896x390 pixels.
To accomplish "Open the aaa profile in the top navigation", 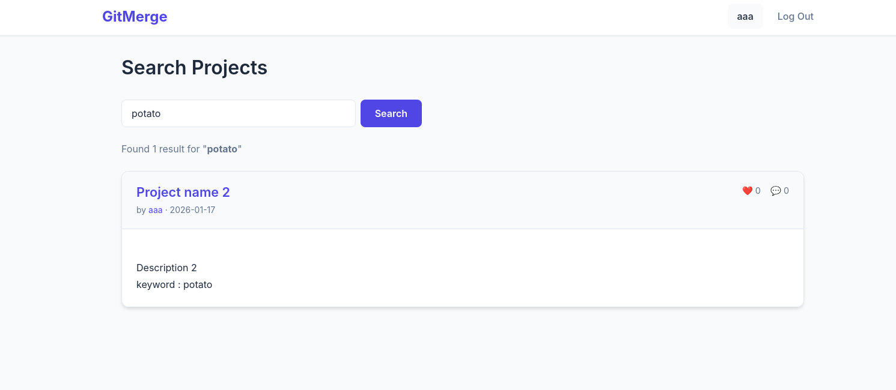I will [745, 17].
